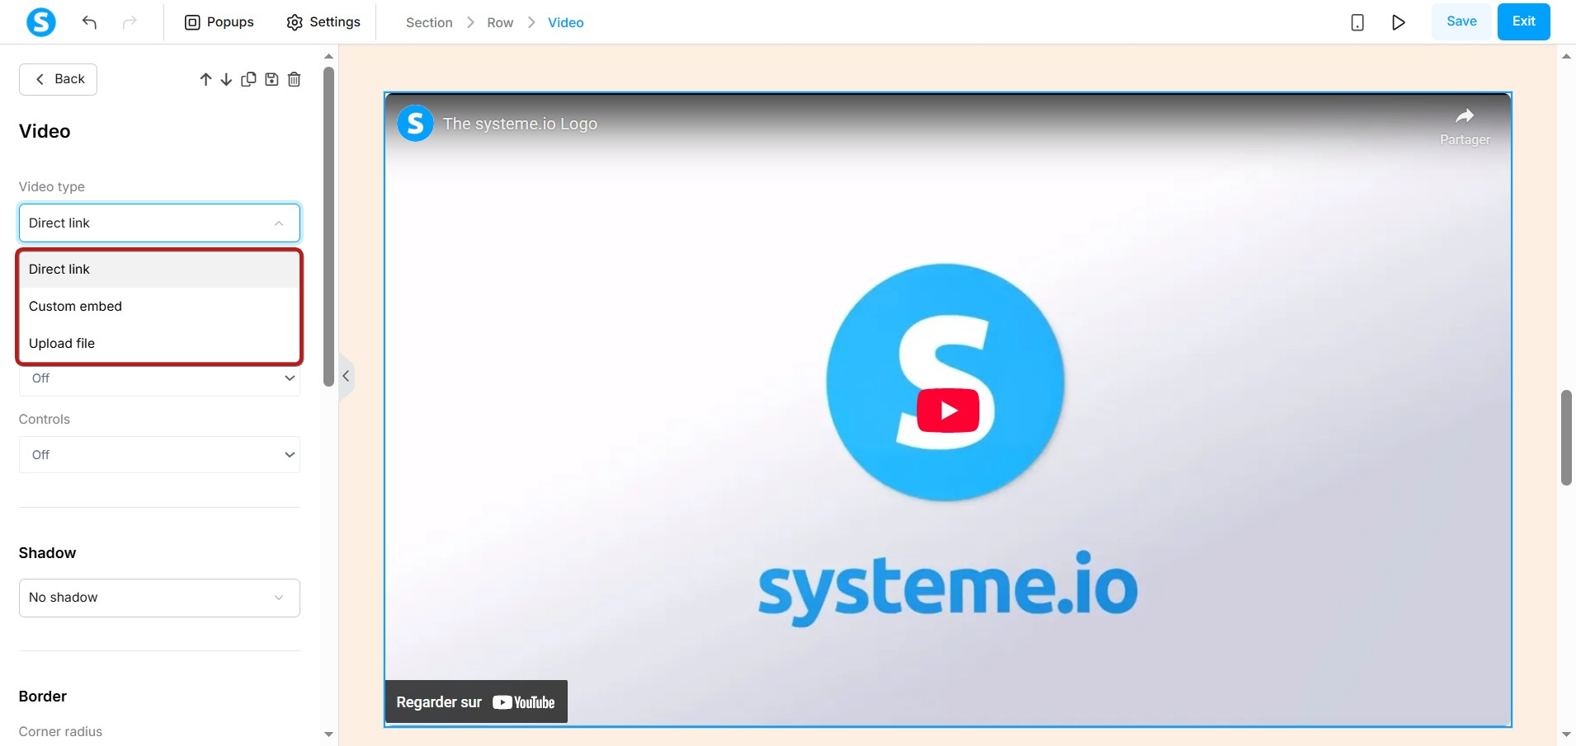The image size is (1576, 746).
Task: Open the Settings menu
Action: click(323, 22)
